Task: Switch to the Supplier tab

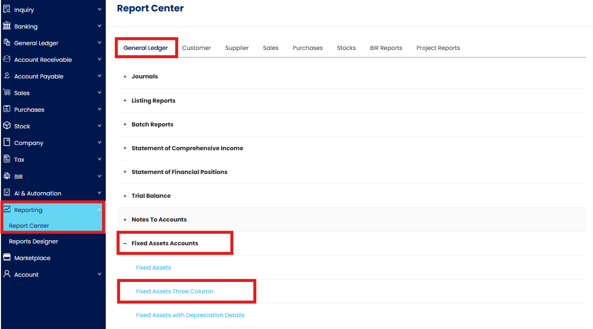Action: click(x=237, y=48)
